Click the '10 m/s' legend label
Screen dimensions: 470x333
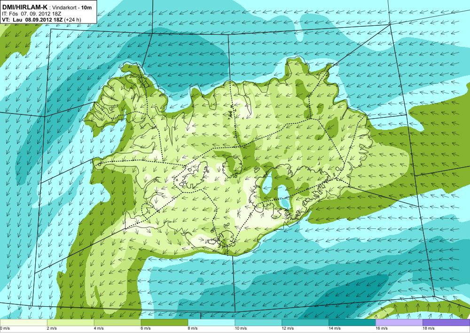point(241,328)
